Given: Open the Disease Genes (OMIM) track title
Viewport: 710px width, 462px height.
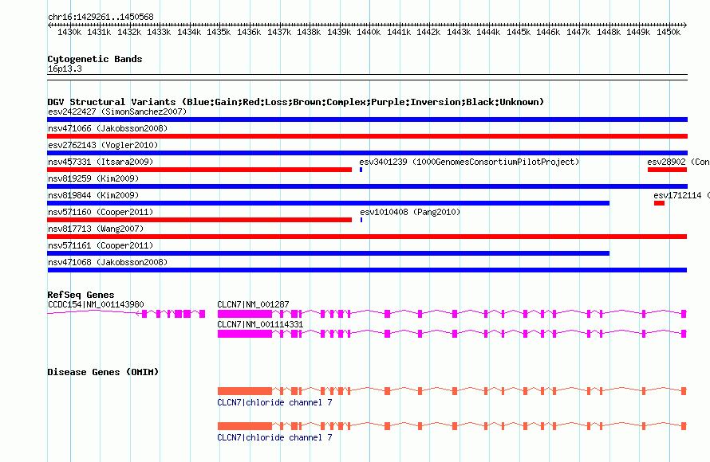Looking at the screenshot, I should [103, 372].
